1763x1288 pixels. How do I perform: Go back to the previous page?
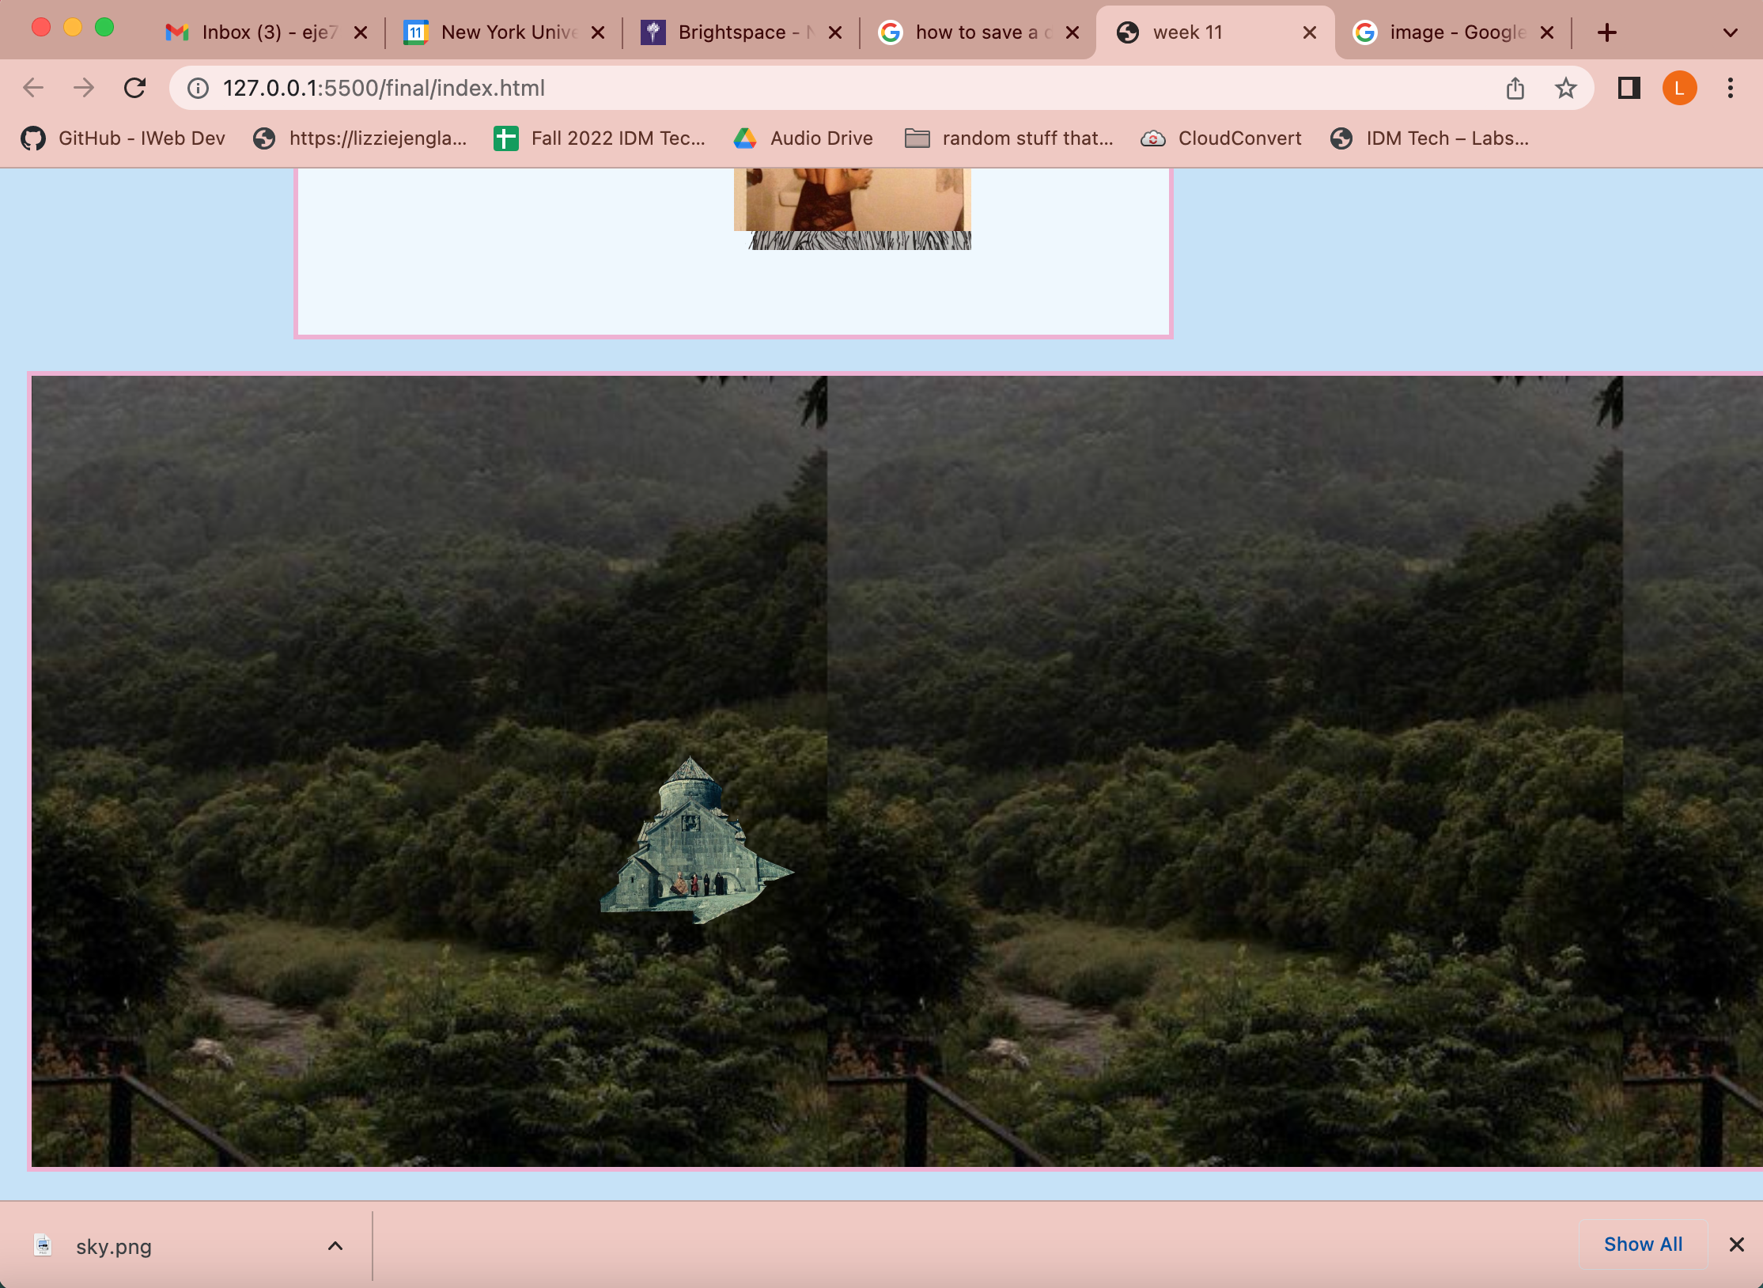tap(33, 88)
